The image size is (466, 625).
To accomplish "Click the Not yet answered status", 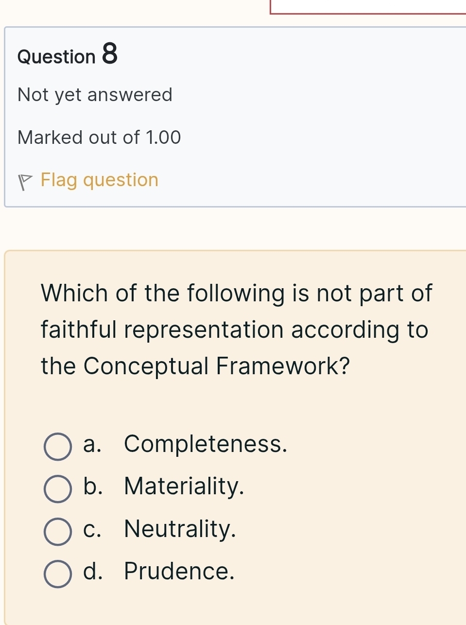I will [95, 95].
